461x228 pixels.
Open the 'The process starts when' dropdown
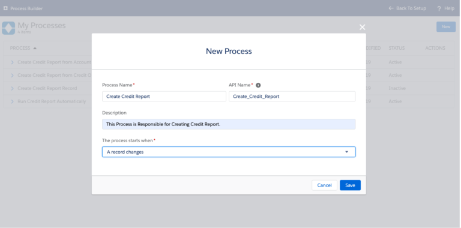pyautogui.click(x=229, y=152)
